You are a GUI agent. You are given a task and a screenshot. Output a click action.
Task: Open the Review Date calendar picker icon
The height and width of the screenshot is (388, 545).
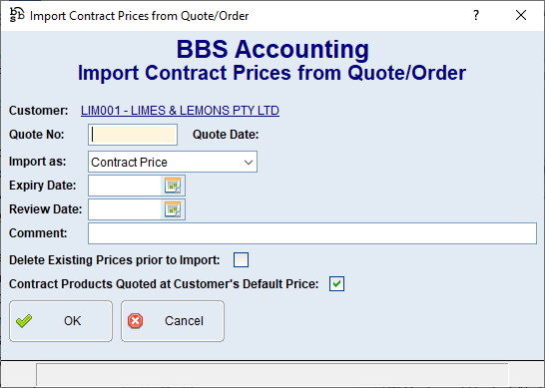[173, 209]
